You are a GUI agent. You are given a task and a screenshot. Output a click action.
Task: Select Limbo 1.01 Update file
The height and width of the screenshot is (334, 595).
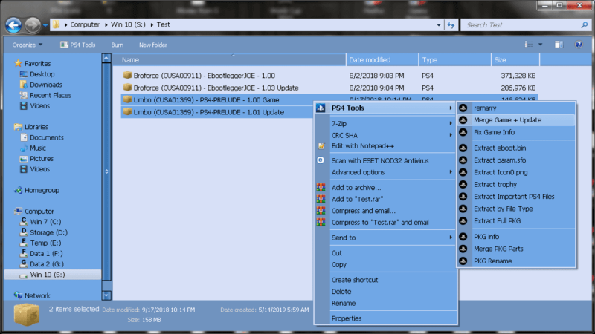click(217, 112)
